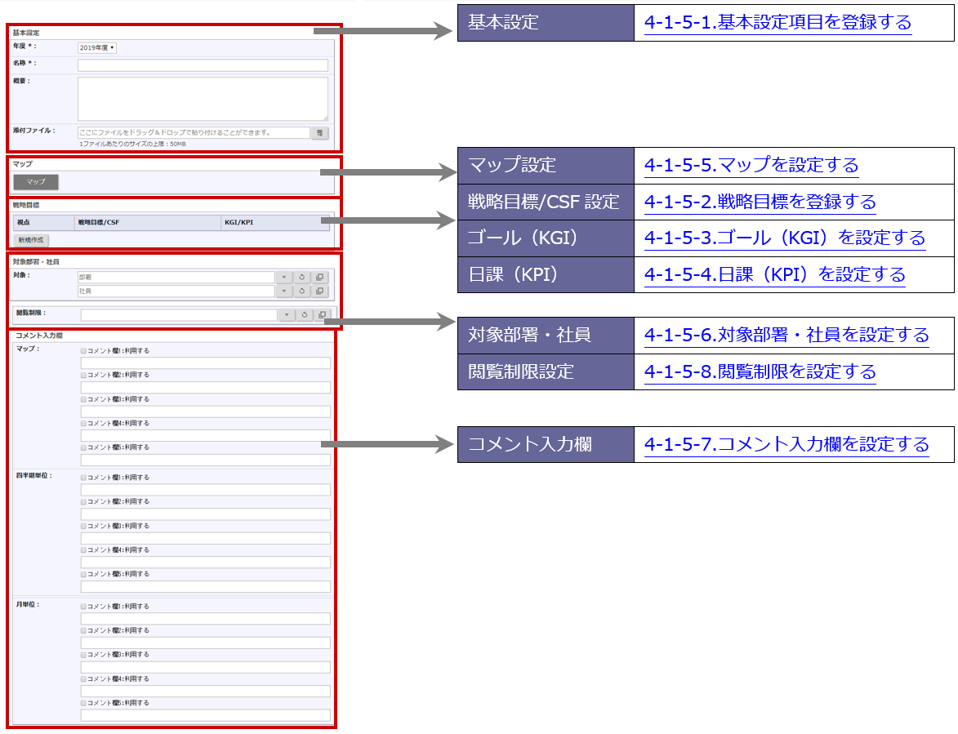Open the 閲覧制限 dropdown arrow
Viewport: 958px width, 734px height.
click(287, 315)
